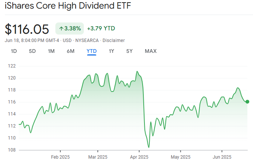Click the USD currency label
The height and width of the screenshot is (162, 253).
(67, 40)
